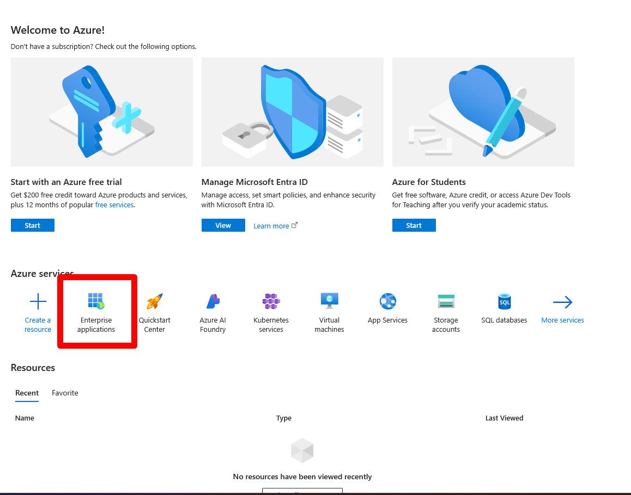Open the Learn more external link
Viewport: 631px width, 495px height.
(x=276, y=226)
